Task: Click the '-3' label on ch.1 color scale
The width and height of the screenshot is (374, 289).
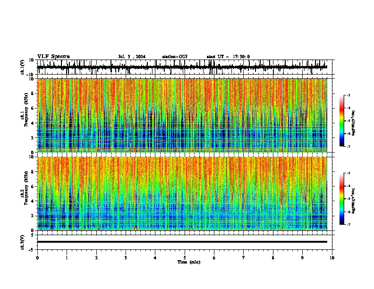Action: (348, 95)
